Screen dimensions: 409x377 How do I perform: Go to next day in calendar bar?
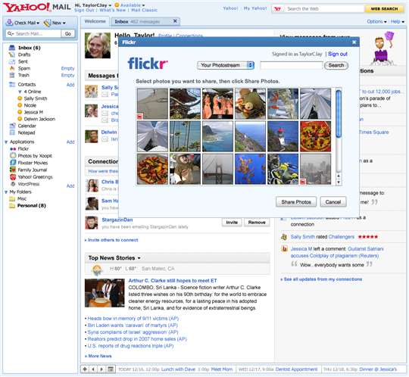(101, 369)
